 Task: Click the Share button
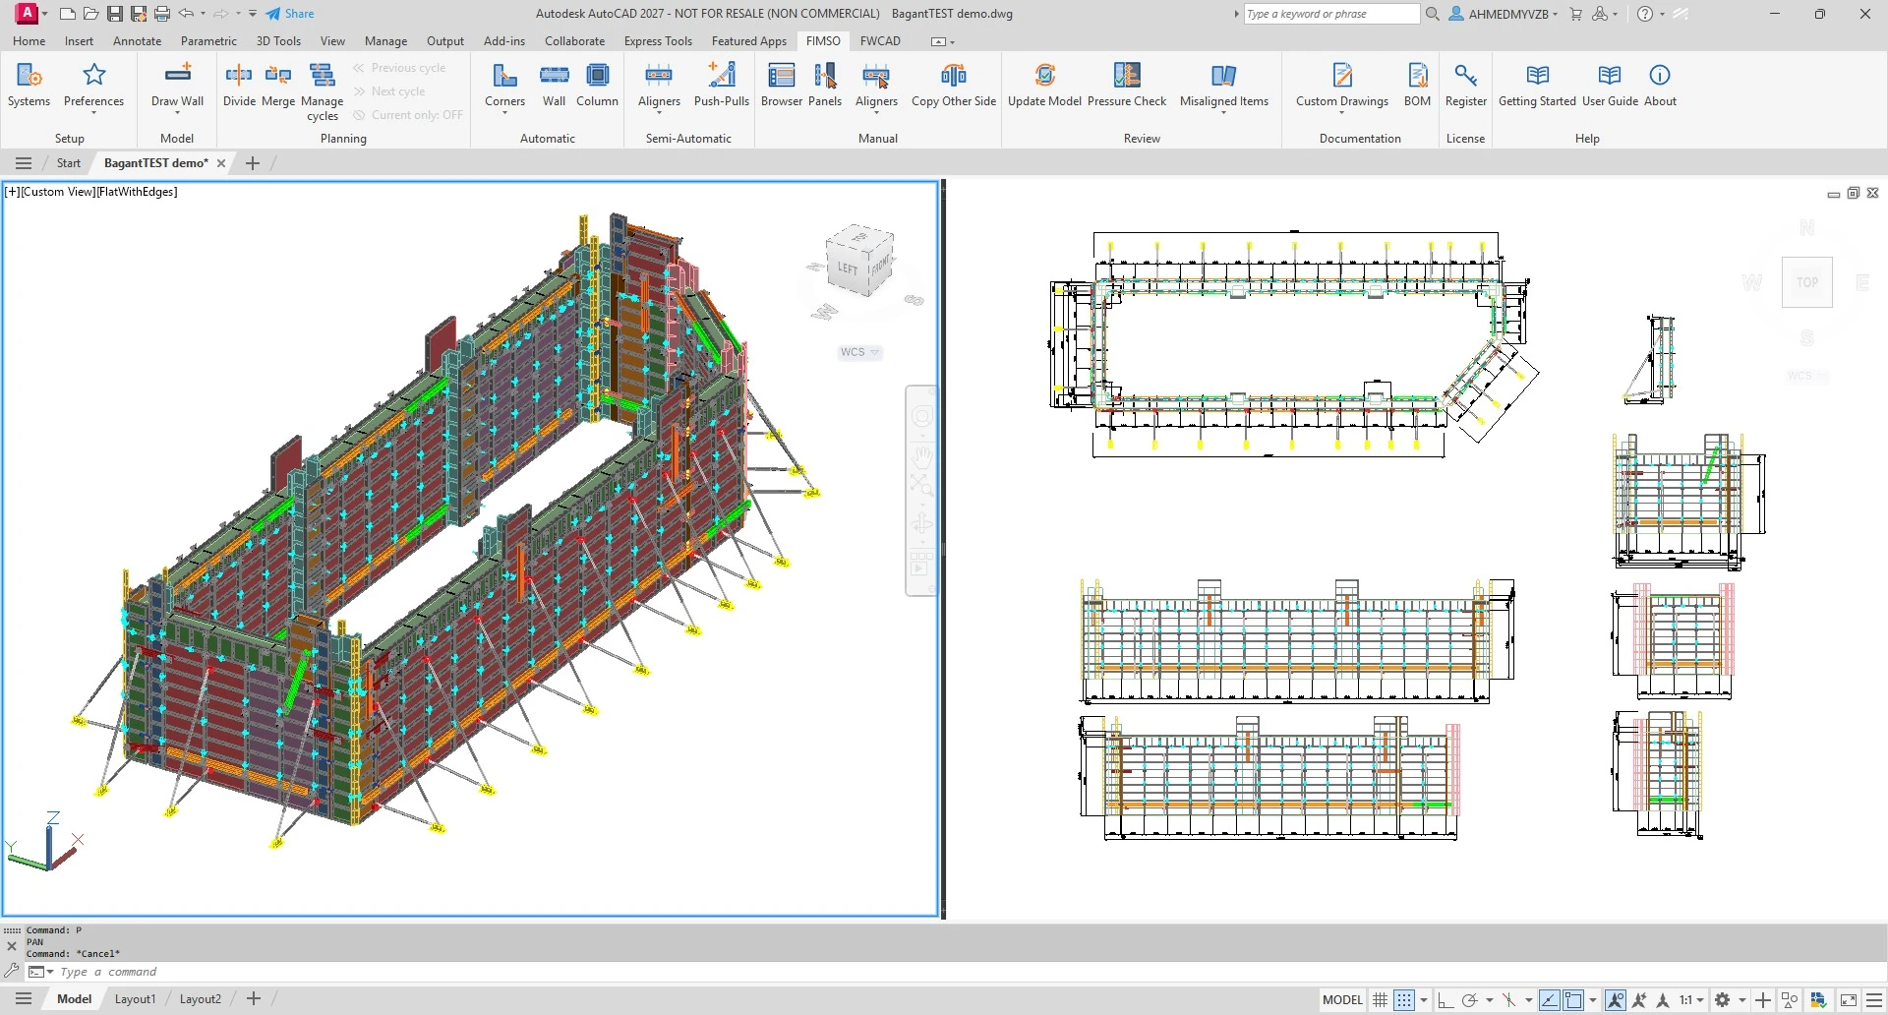point(290,14)
